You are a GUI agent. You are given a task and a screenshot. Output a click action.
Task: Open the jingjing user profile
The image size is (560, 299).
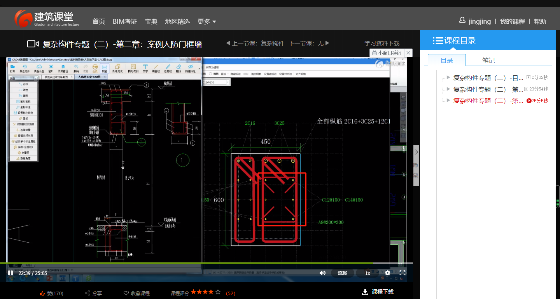pos(475,21)
